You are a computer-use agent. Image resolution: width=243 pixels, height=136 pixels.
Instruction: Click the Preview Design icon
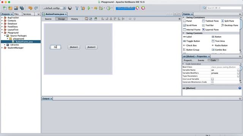pos(96,19)
